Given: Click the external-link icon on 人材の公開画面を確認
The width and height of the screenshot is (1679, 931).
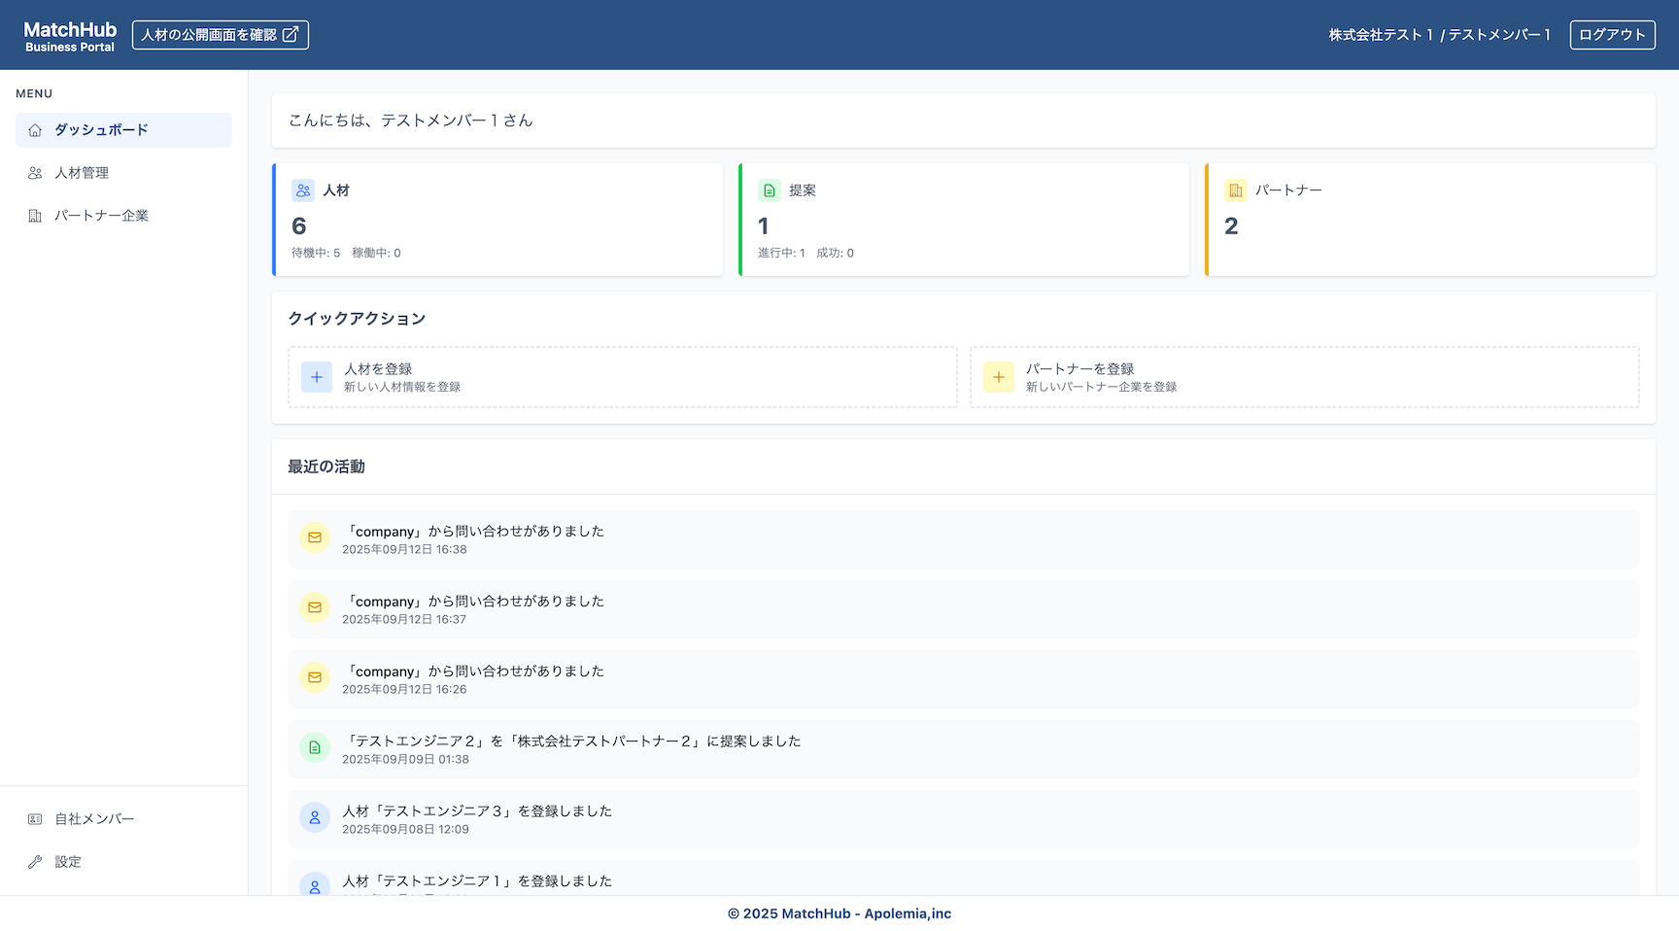Looking at the screenshot, I should coord(291,32).
